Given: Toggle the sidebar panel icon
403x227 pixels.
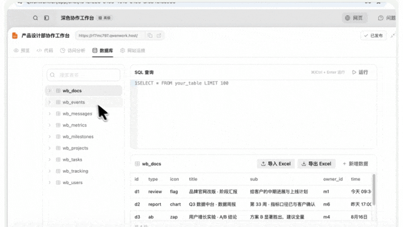Looking at the screenshot, I should point(47,18).
